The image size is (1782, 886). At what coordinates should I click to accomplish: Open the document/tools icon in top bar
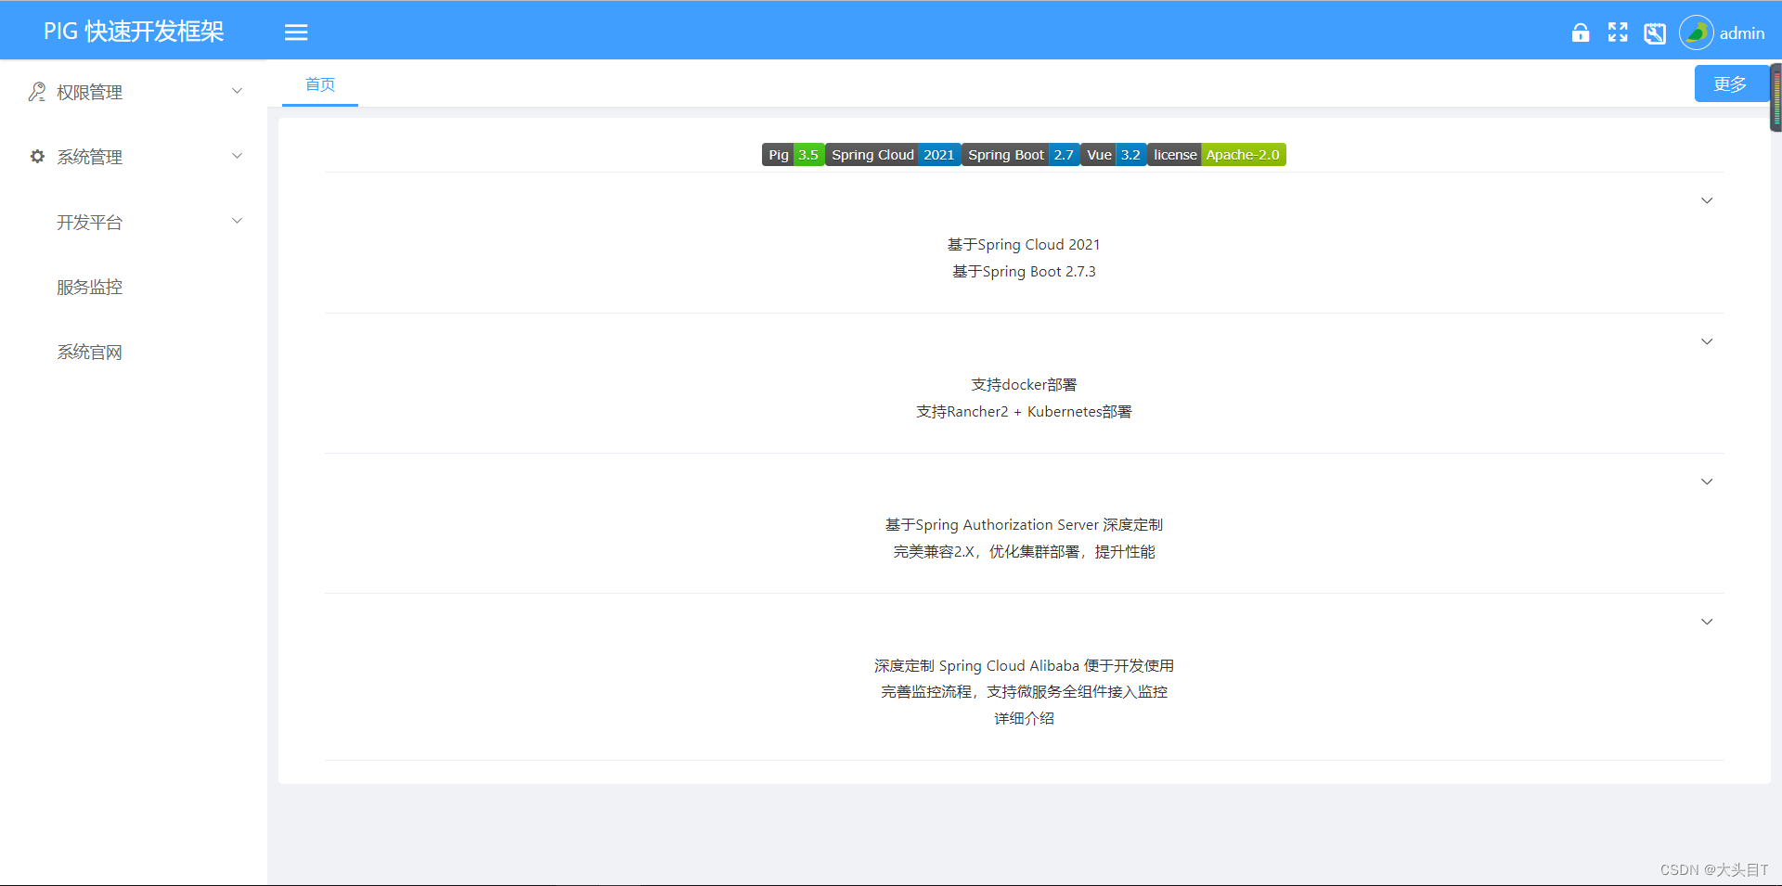[1654, 32]
